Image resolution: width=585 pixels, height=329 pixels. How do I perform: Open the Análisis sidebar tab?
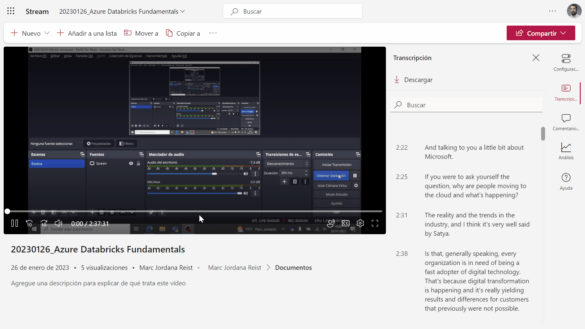coord(566,151)
